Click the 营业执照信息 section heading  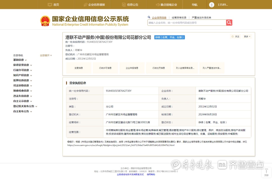(x=78, y=83)
